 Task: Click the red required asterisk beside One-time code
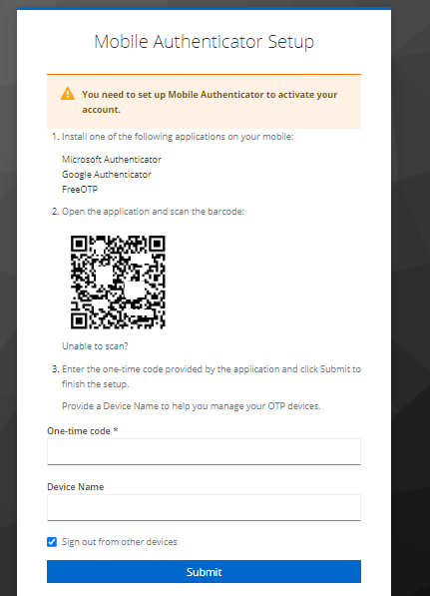coord(116,430)
